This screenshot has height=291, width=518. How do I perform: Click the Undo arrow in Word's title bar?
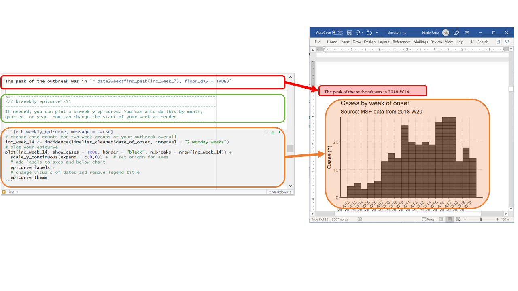click(358, 32)
